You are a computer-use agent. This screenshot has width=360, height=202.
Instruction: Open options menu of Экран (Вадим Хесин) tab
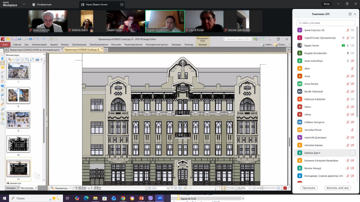click(x=122, y=4)
